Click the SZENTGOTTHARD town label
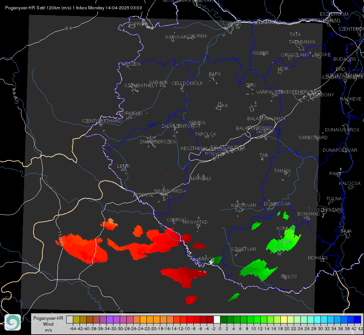 pos(102,121)
